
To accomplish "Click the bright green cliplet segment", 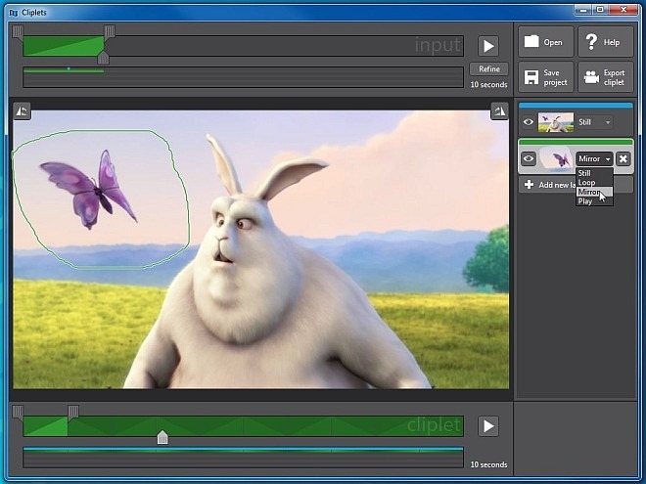I will click(x=46, y=426).
